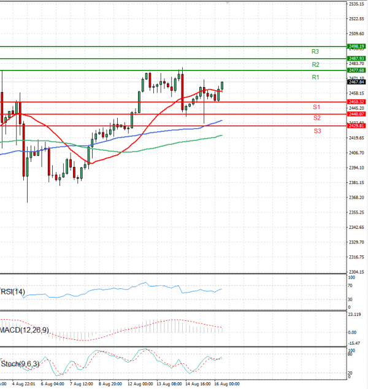
Task: Click the R3 resistance label
Action: 315,52
